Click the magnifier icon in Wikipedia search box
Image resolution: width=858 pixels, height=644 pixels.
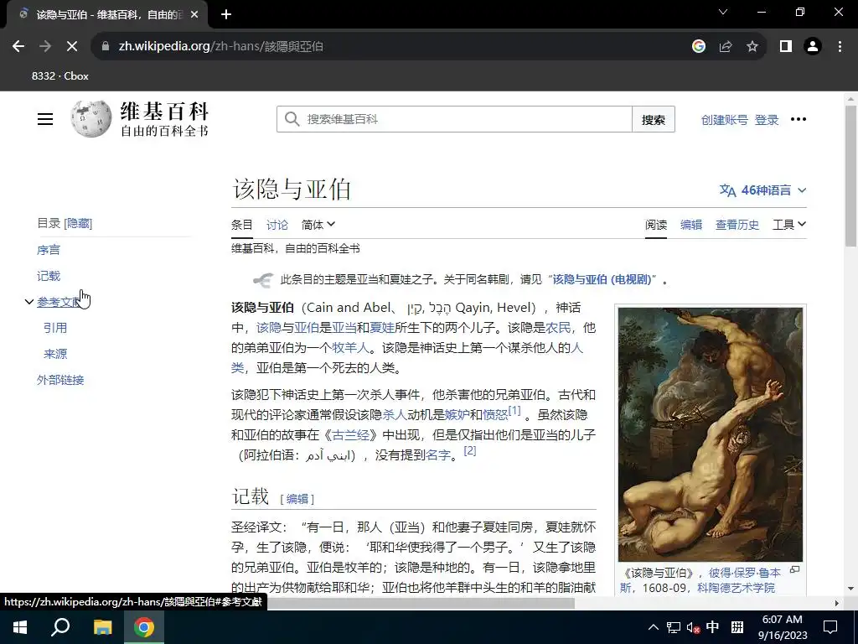click(x=292, y=119)
